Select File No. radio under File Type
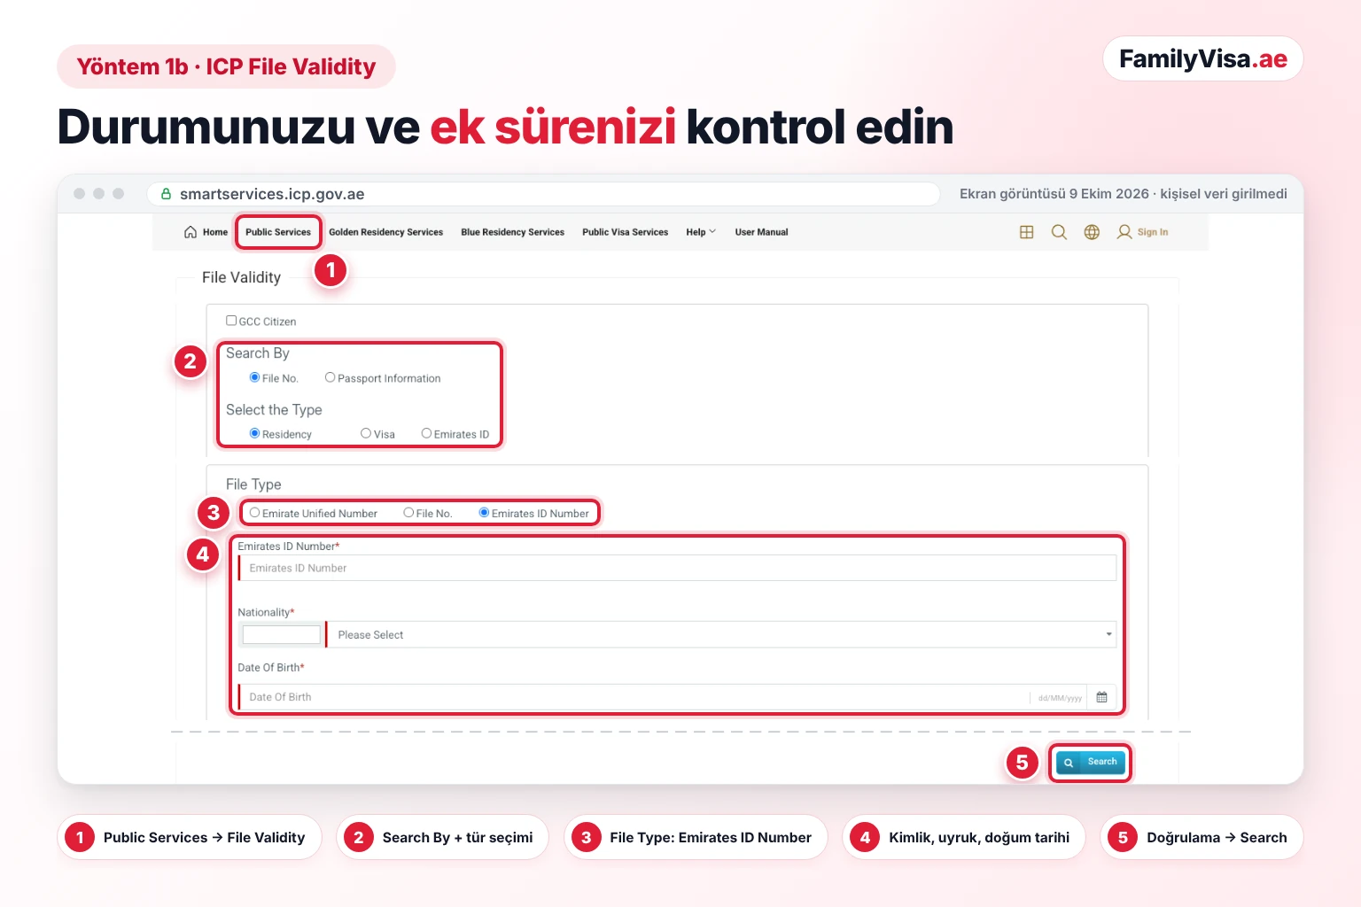This screenshot has width=1361, height=907. [x=408, y=513]
